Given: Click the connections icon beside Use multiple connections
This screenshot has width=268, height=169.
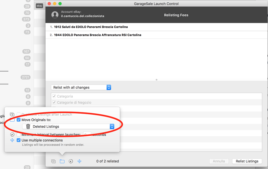Looking at the screenshot, I should pos(12,140).
